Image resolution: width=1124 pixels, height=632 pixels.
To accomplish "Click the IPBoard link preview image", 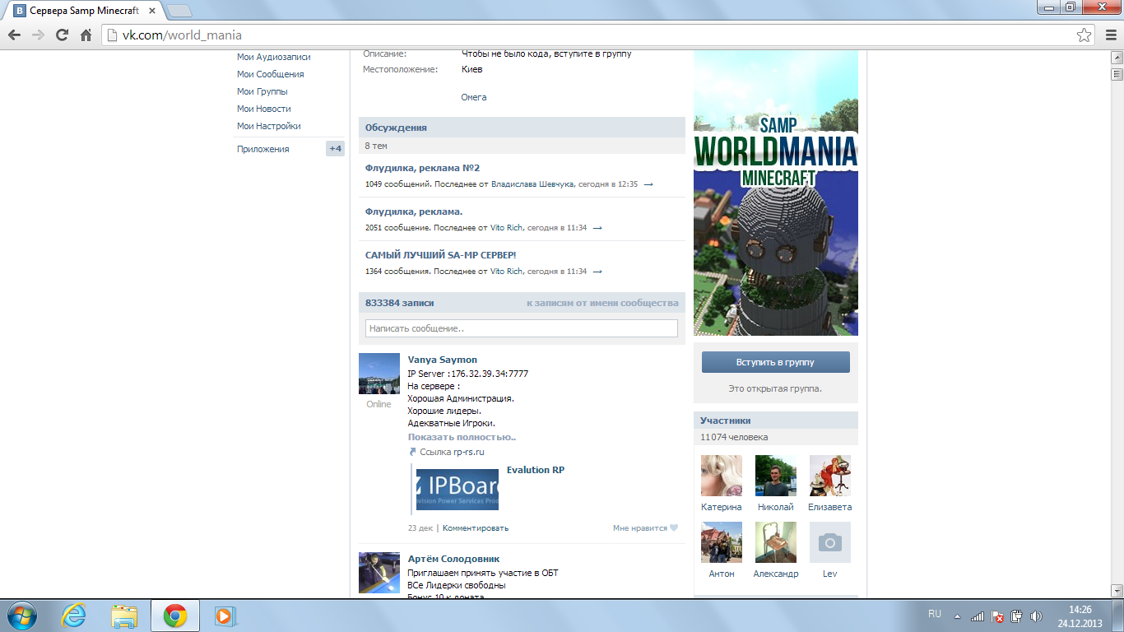I will click(457, 490).
